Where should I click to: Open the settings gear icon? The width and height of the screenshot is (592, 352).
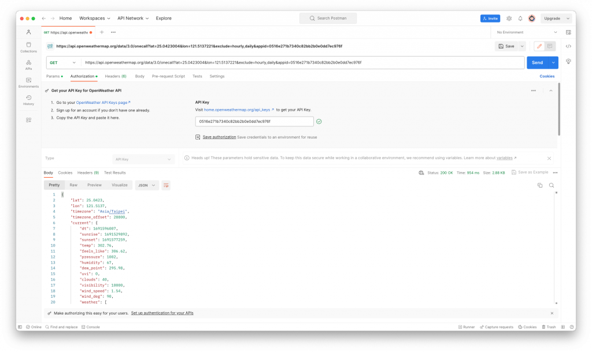(509, 18)
